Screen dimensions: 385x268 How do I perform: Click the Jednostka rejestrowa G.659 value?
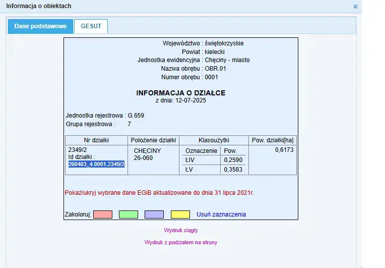point(136,116)
